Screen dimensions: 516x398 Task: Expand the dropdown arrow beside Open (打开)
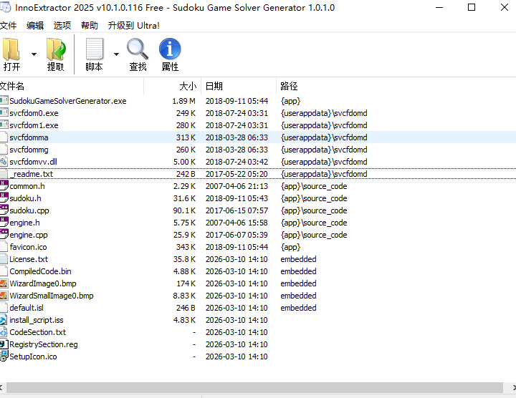pyautogui.click(x=34, y=54)
